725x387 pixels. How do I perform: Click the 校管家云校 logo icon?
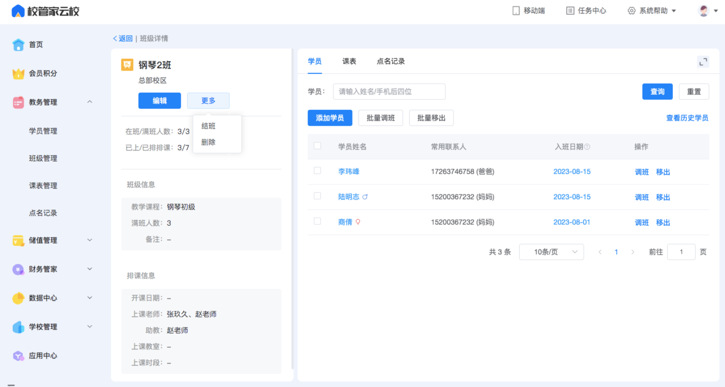18,11
